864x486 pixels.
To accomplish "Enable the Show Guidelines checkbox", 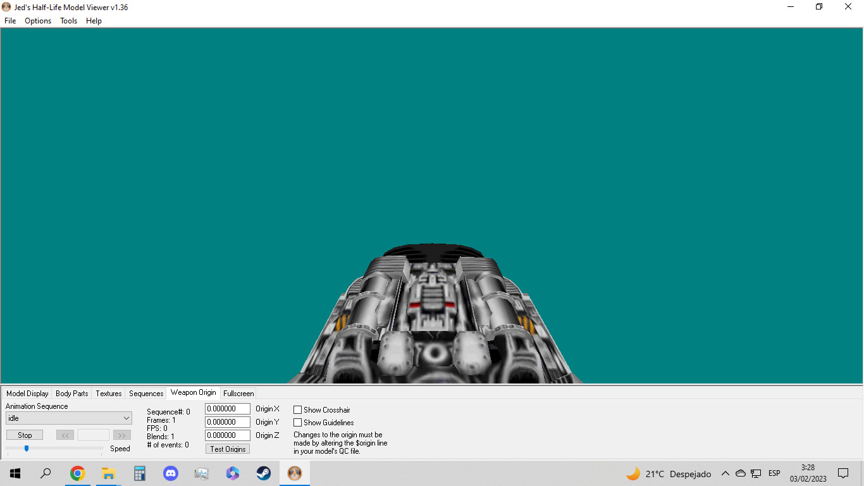I will pyautogui.click(x=298, y=423).
